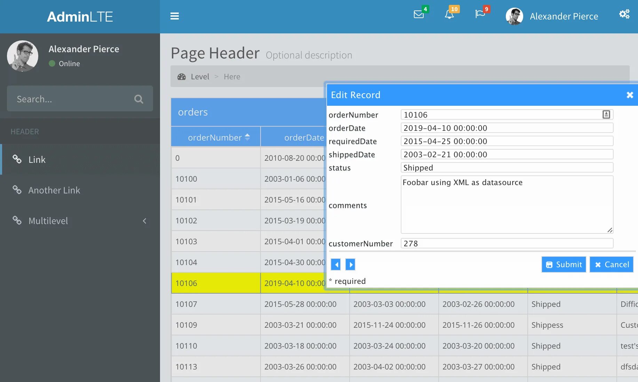Select order row 10109

[x=405, y=325]
